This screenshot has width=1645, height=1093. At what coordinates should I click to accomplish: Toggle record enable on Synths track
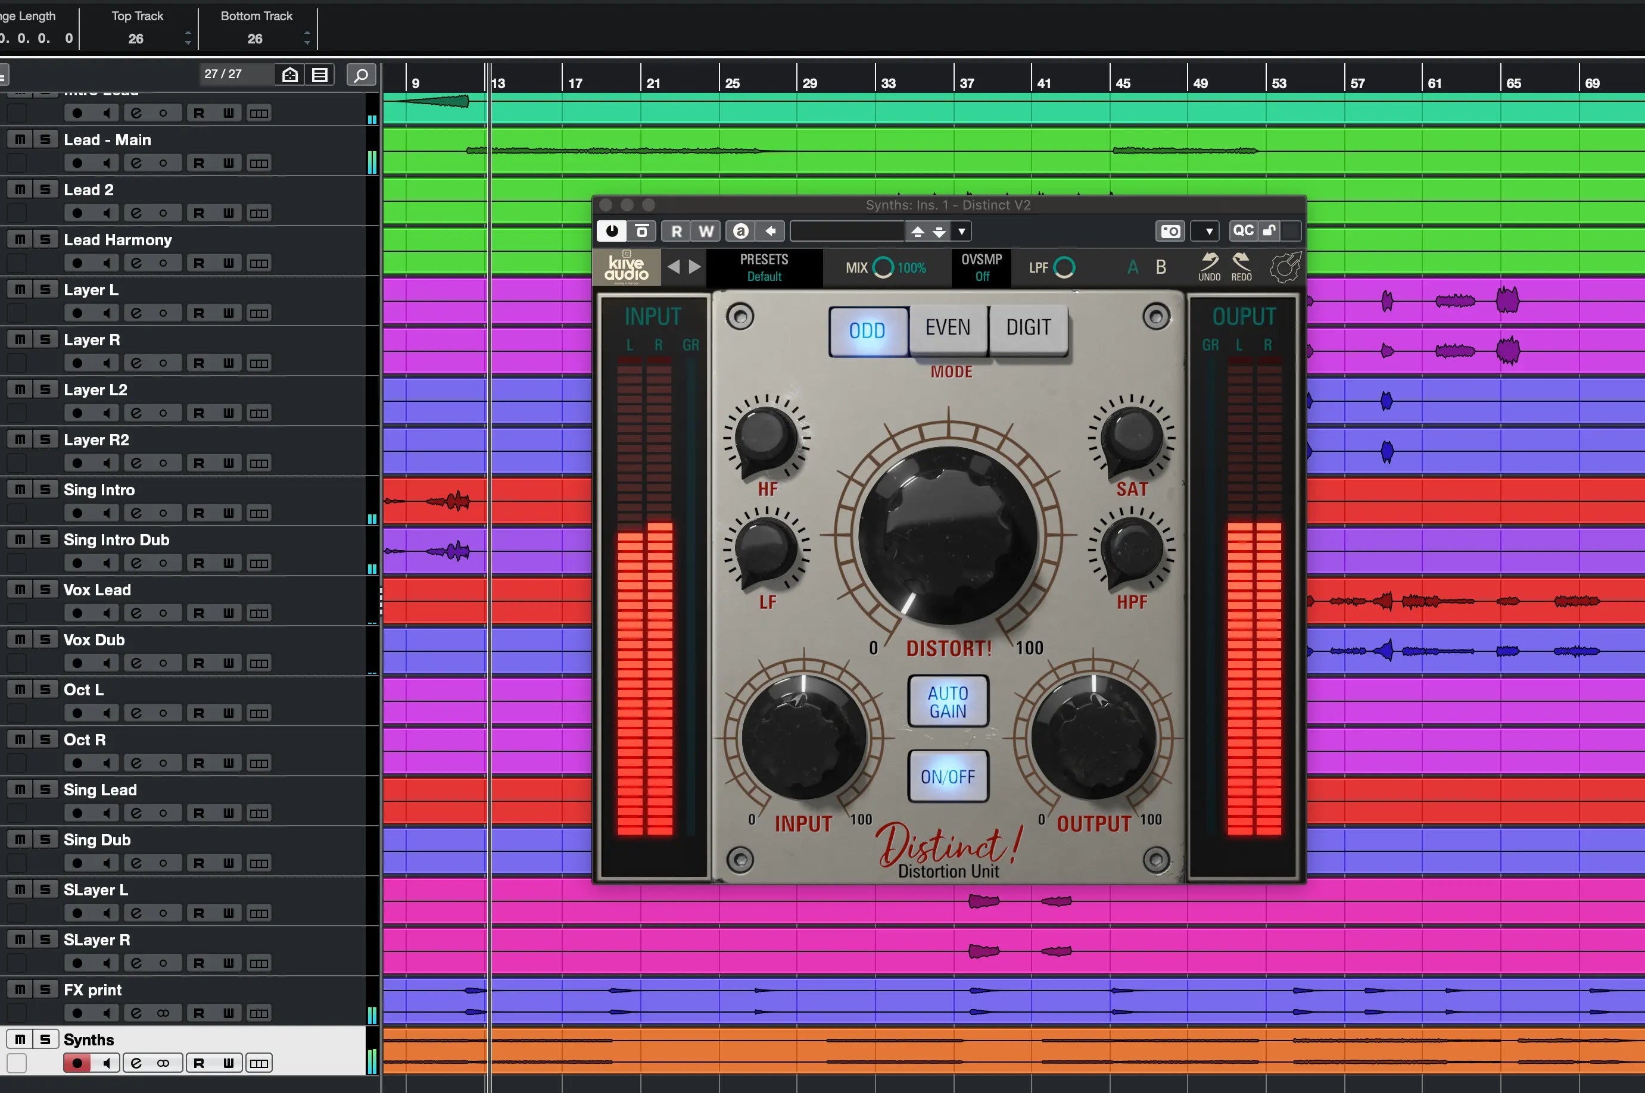[x=77, y=1062]
